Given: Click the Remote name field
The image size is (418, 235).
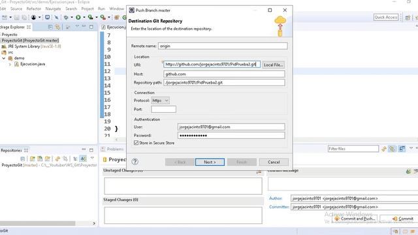Looking at the screenshot, I should coord(223,46).
